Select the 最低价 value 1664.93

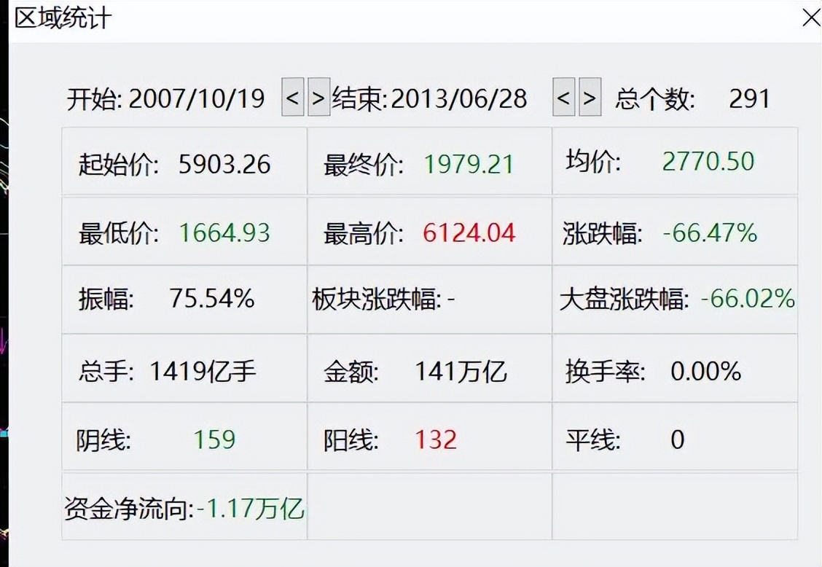(x=227, y=231)
